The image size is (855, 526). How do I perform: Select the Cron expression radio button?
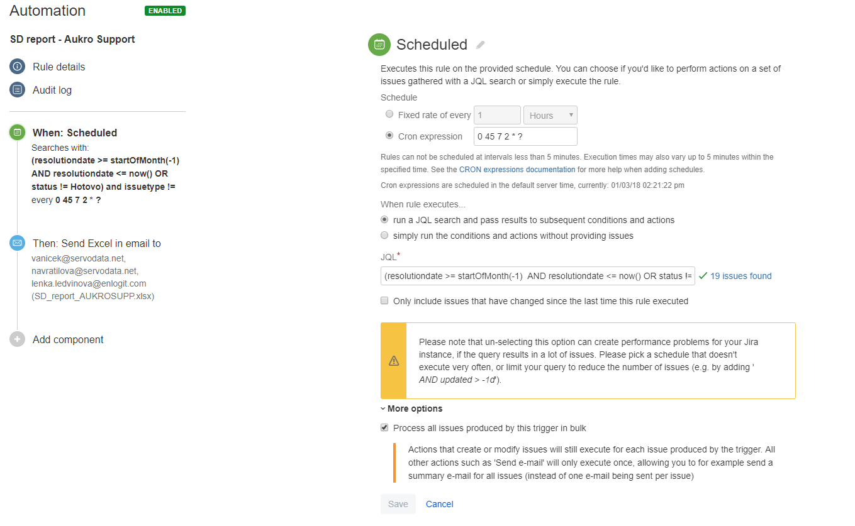(x=389, y=136)
